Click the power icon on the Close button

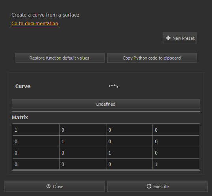tap(48, 186)
